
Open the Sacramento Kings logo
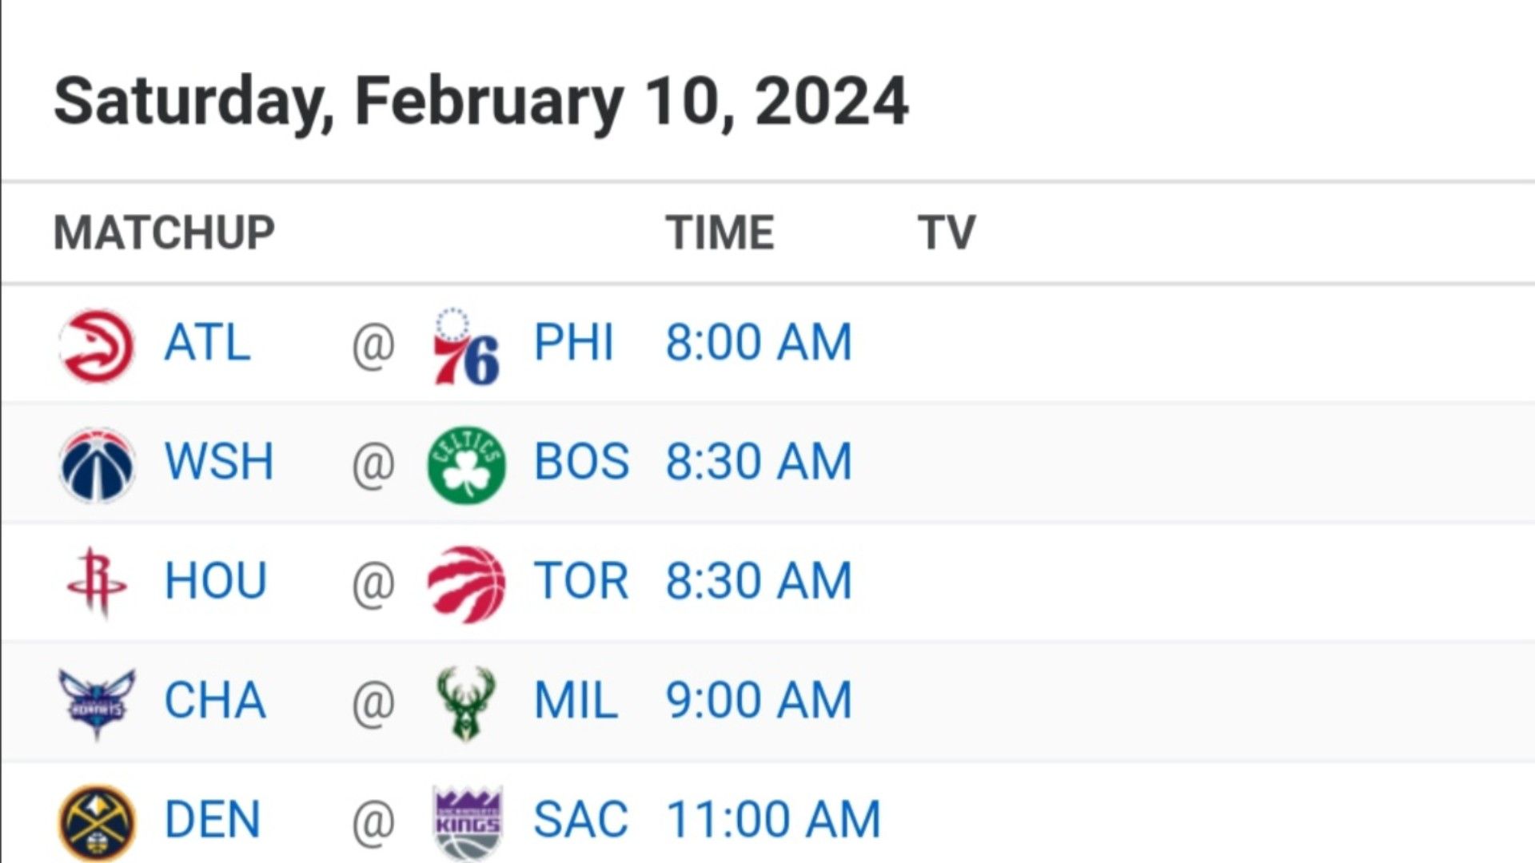coord(467,823)
